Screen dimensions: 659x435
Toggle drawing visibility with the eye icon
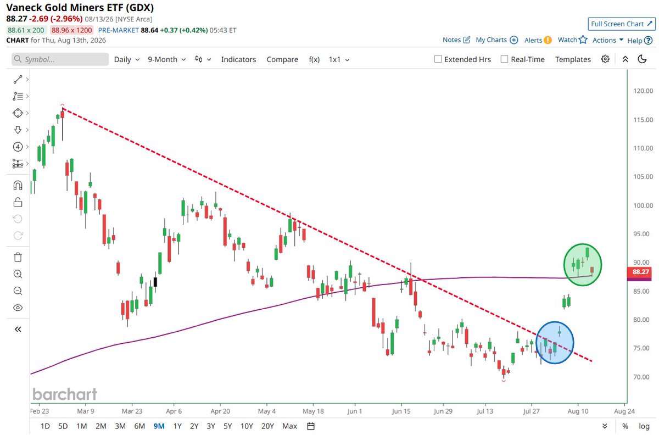(x=17, y=308)
